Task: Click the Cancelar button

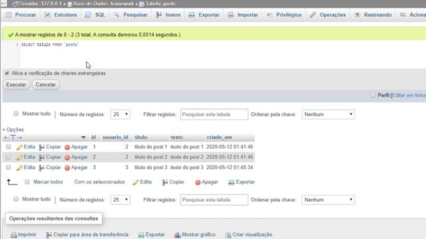Action: (46, 84)
